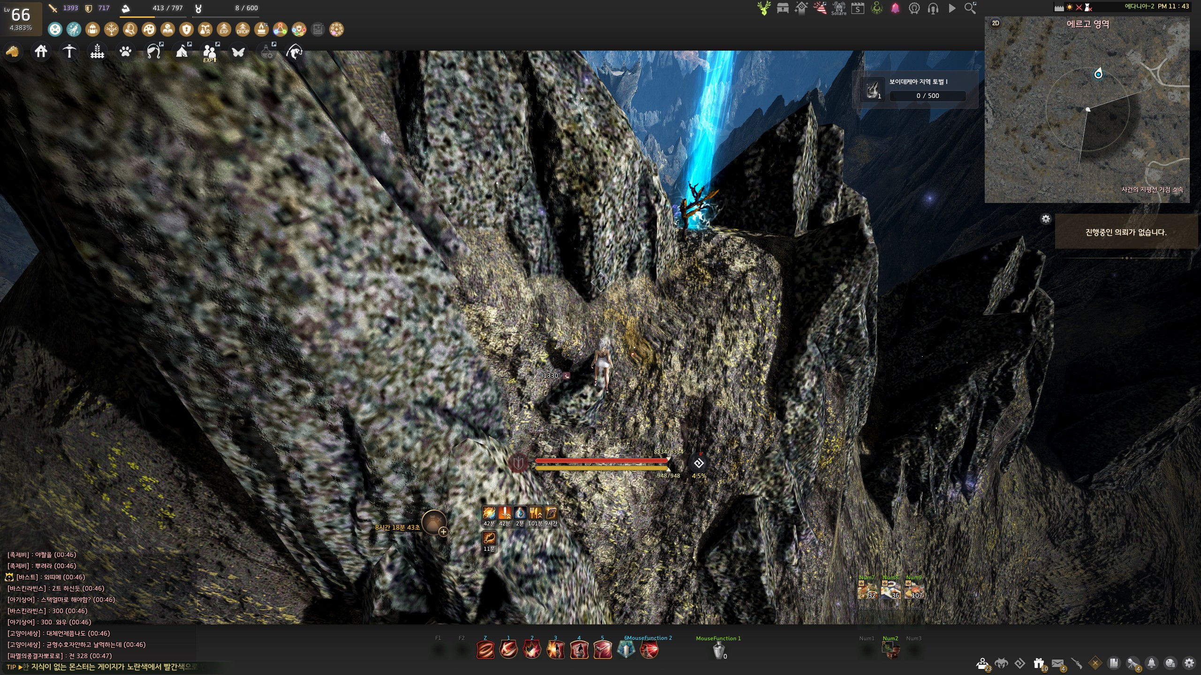
Task: Activate the MouseFunction 1 potion slot
Action: pos(719,651)
